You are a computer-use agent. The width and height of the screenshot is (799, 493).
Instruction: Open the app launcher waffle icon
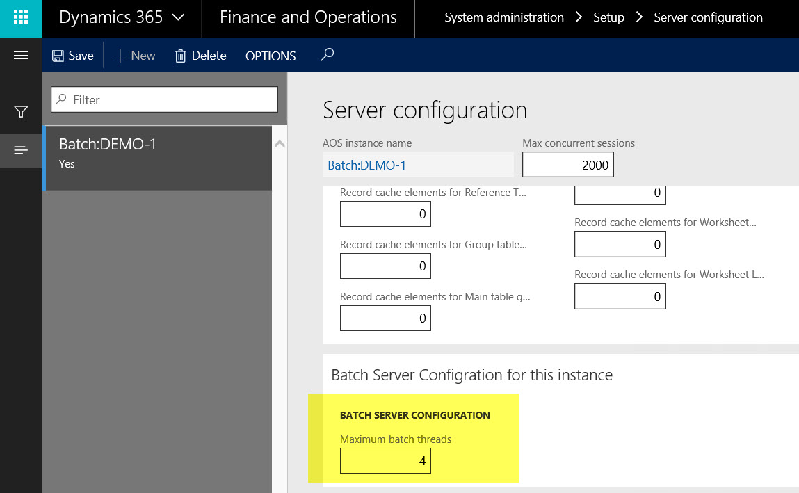coord(21,18)
